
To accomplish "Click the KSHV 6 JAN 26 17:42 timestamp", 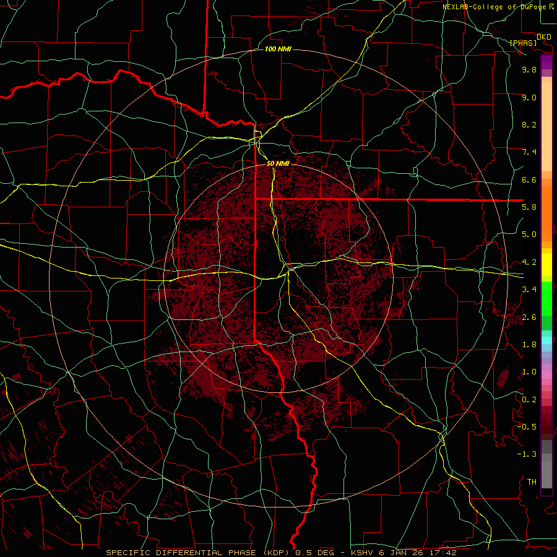I will pos(403,553).
